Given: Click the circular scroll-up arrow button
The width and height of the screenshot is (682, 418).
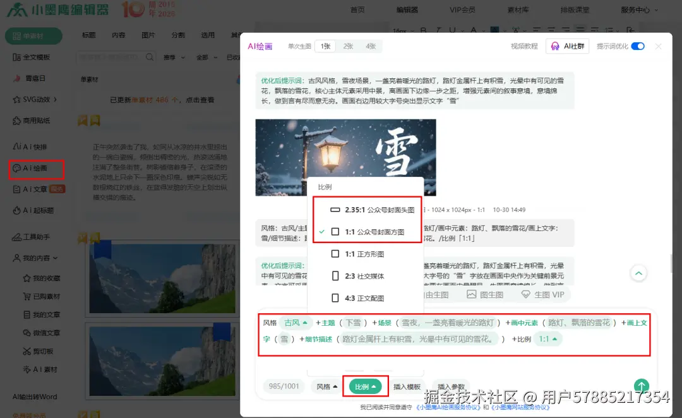Looking at the screenshot, I should pyautogui.click(x=638, y=273).
